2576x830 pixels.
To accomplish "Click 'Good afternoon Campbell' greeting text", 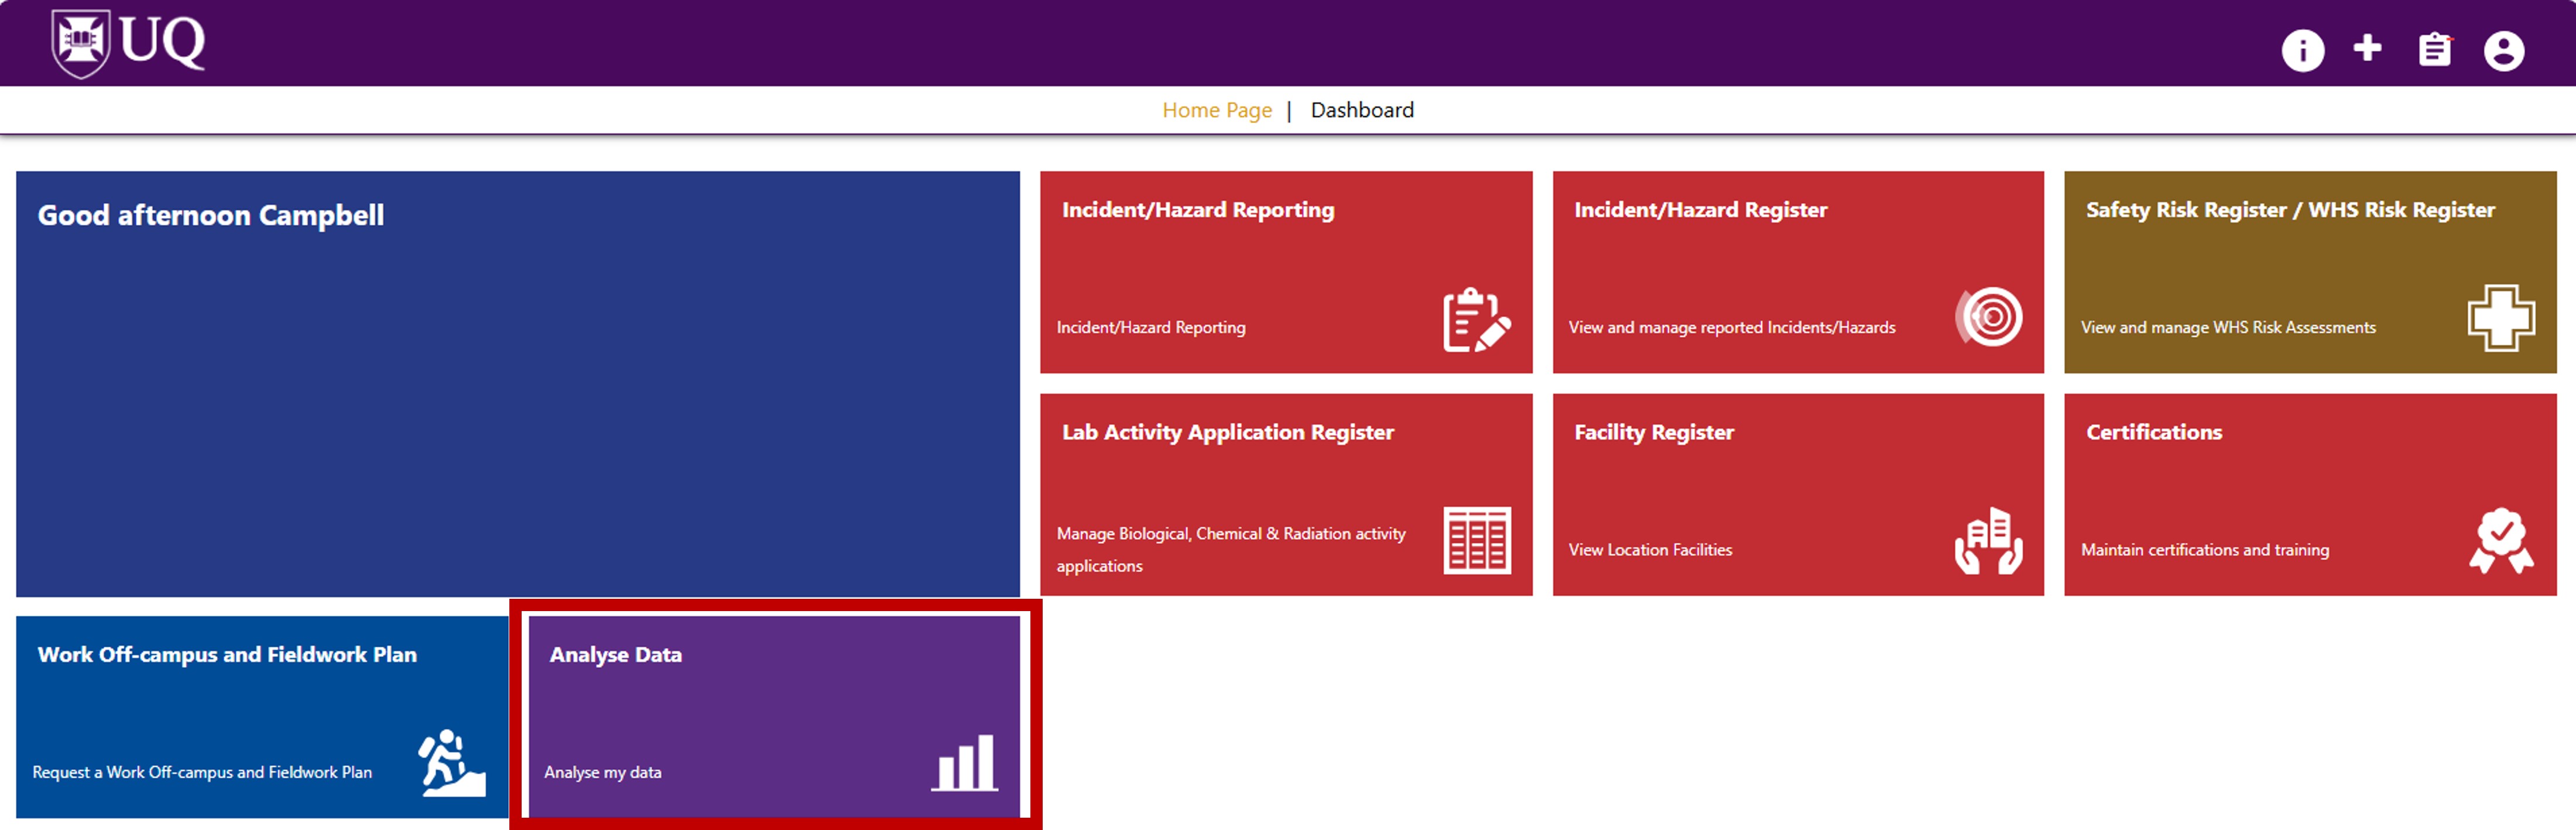I will 210,215.
